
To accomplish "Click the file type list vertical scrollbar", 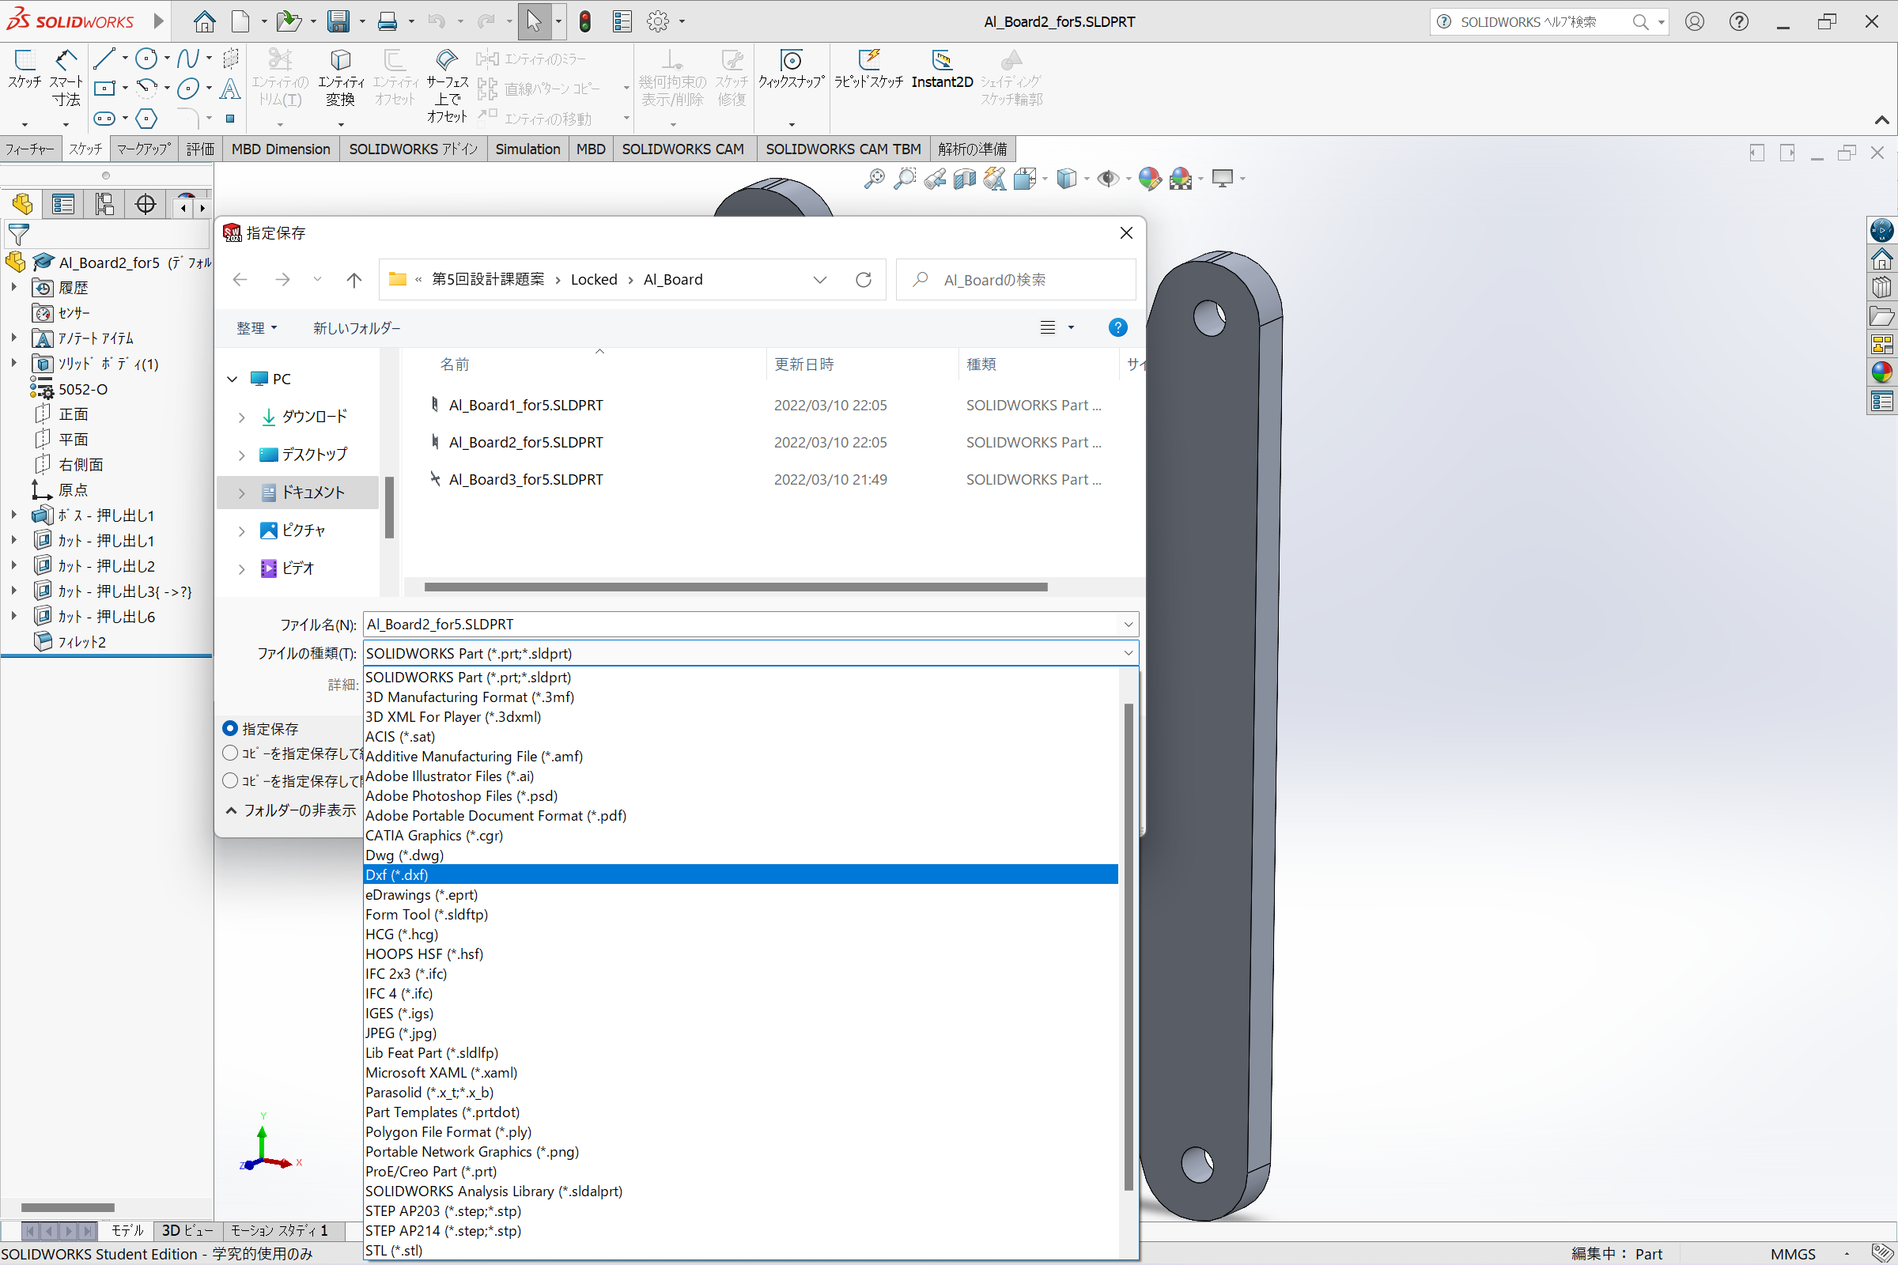I will (1129, 946).
